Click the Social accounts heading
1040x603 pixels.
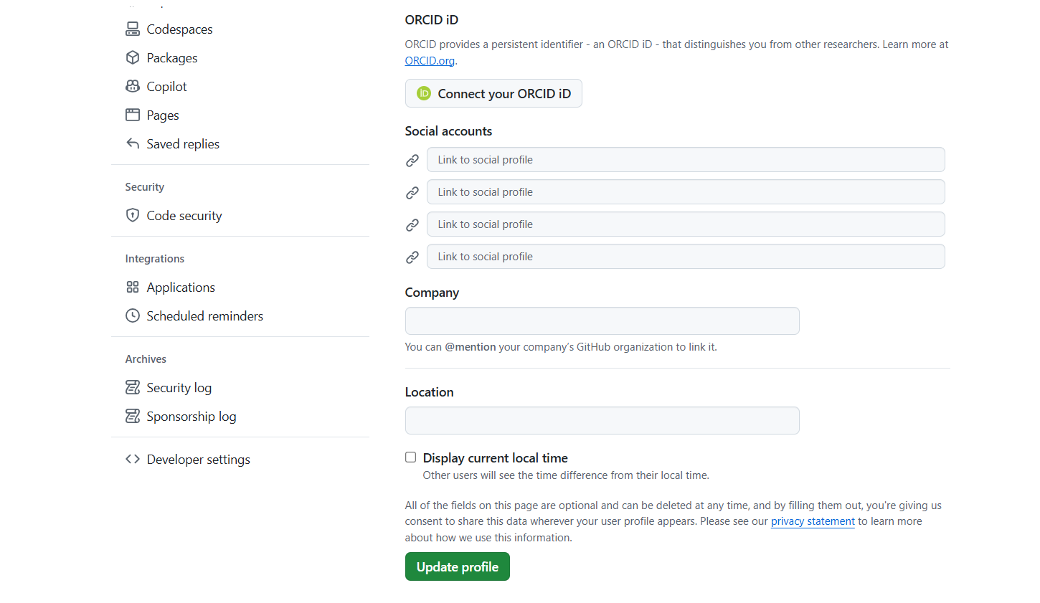[x=448, y=131]
